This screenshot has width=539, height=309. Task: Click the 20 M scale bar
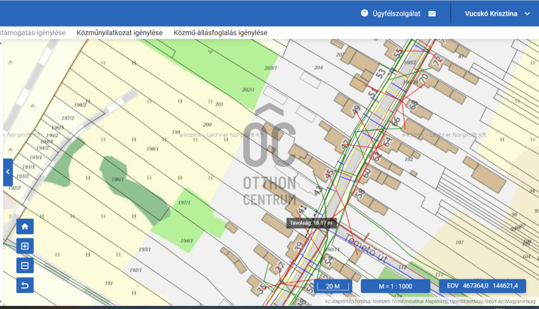pos(334,286)
